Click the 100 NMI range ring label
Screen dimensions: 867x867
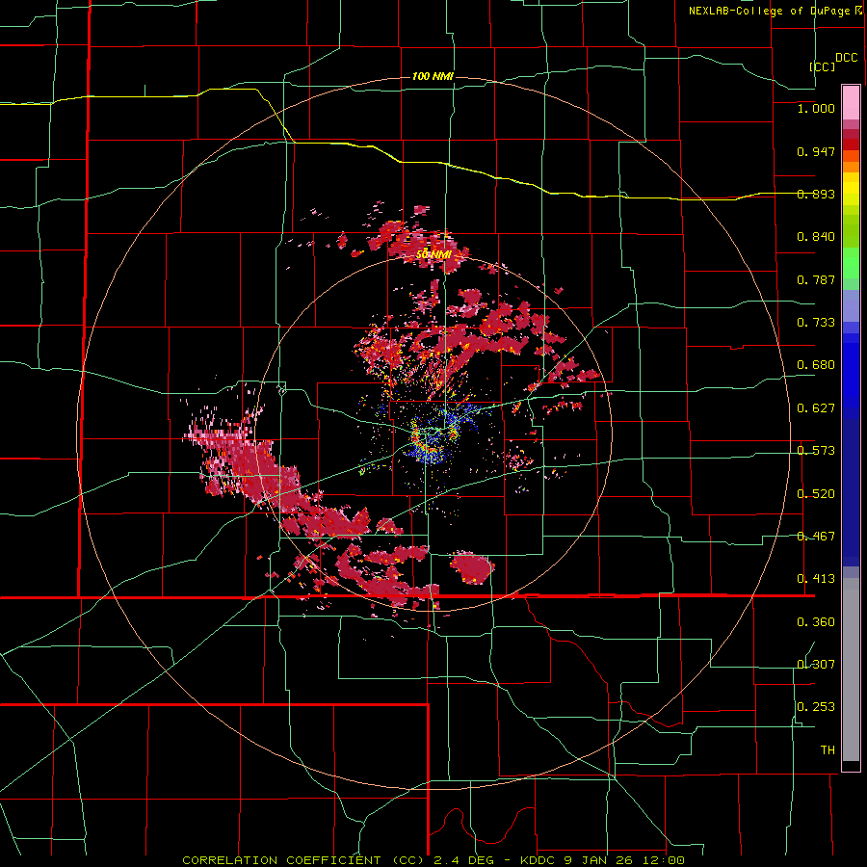tap(433, 76)
